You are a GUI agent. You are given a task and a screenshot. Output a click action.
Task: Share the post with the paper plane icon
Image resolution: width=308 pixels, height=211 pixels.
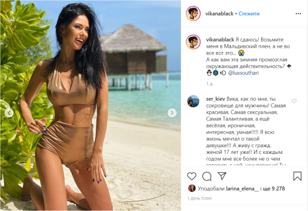[x=222, y=176]
